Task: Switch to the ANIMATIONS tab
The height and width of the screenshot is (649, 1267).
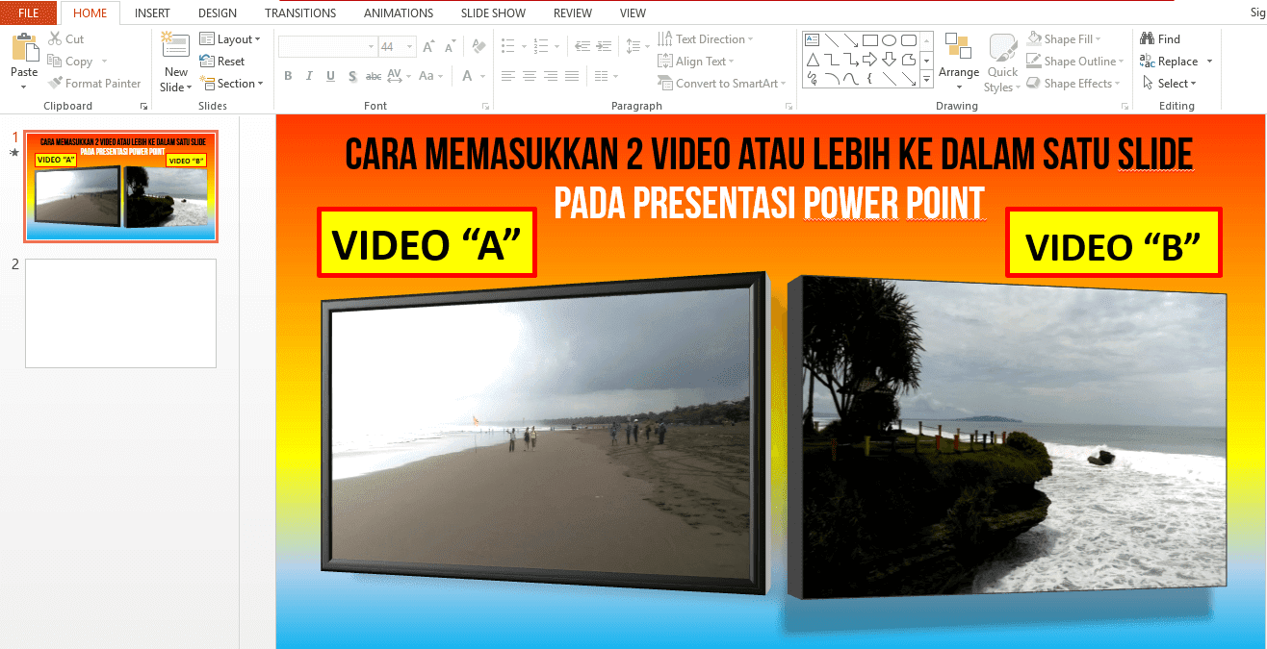Action: [x=399, y=13]
